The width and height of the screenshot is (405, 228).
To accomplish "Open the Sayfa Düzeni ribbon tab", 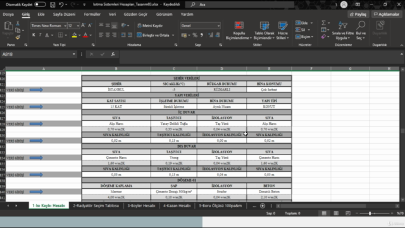I will [64, 14].
